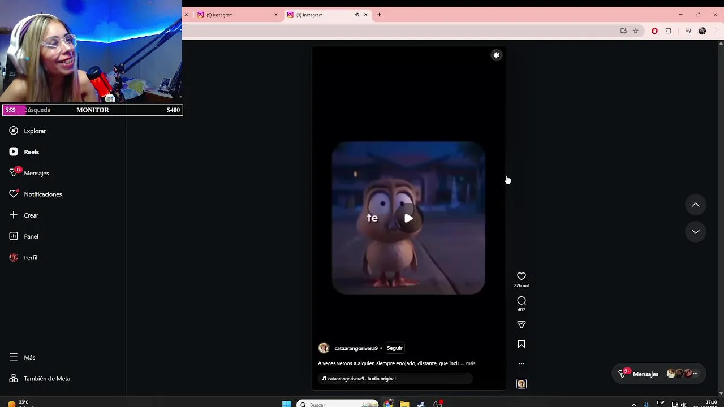Viewport: 724px width, 407px height.
Task: Close the first Instagram tab
Action: (x=276, y=15)
